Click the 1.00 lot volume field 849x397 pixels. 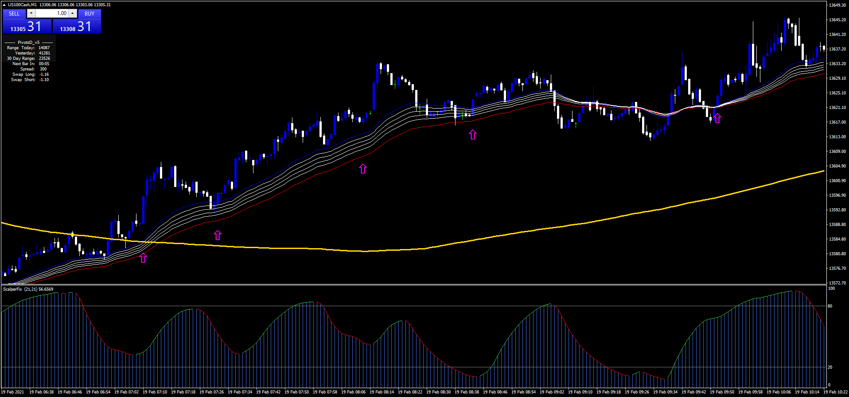pos(52,13)
